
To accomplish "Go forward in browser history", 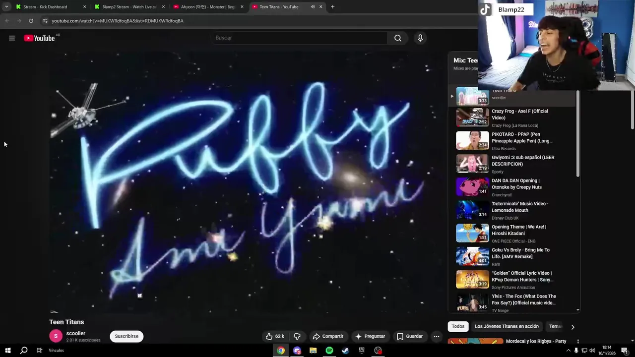I will [x=19, y=21].
